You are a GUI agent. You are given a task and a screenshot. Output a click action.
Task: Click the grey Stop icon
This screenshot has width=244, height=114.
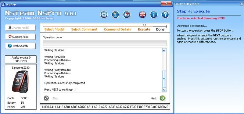(46, 98)
